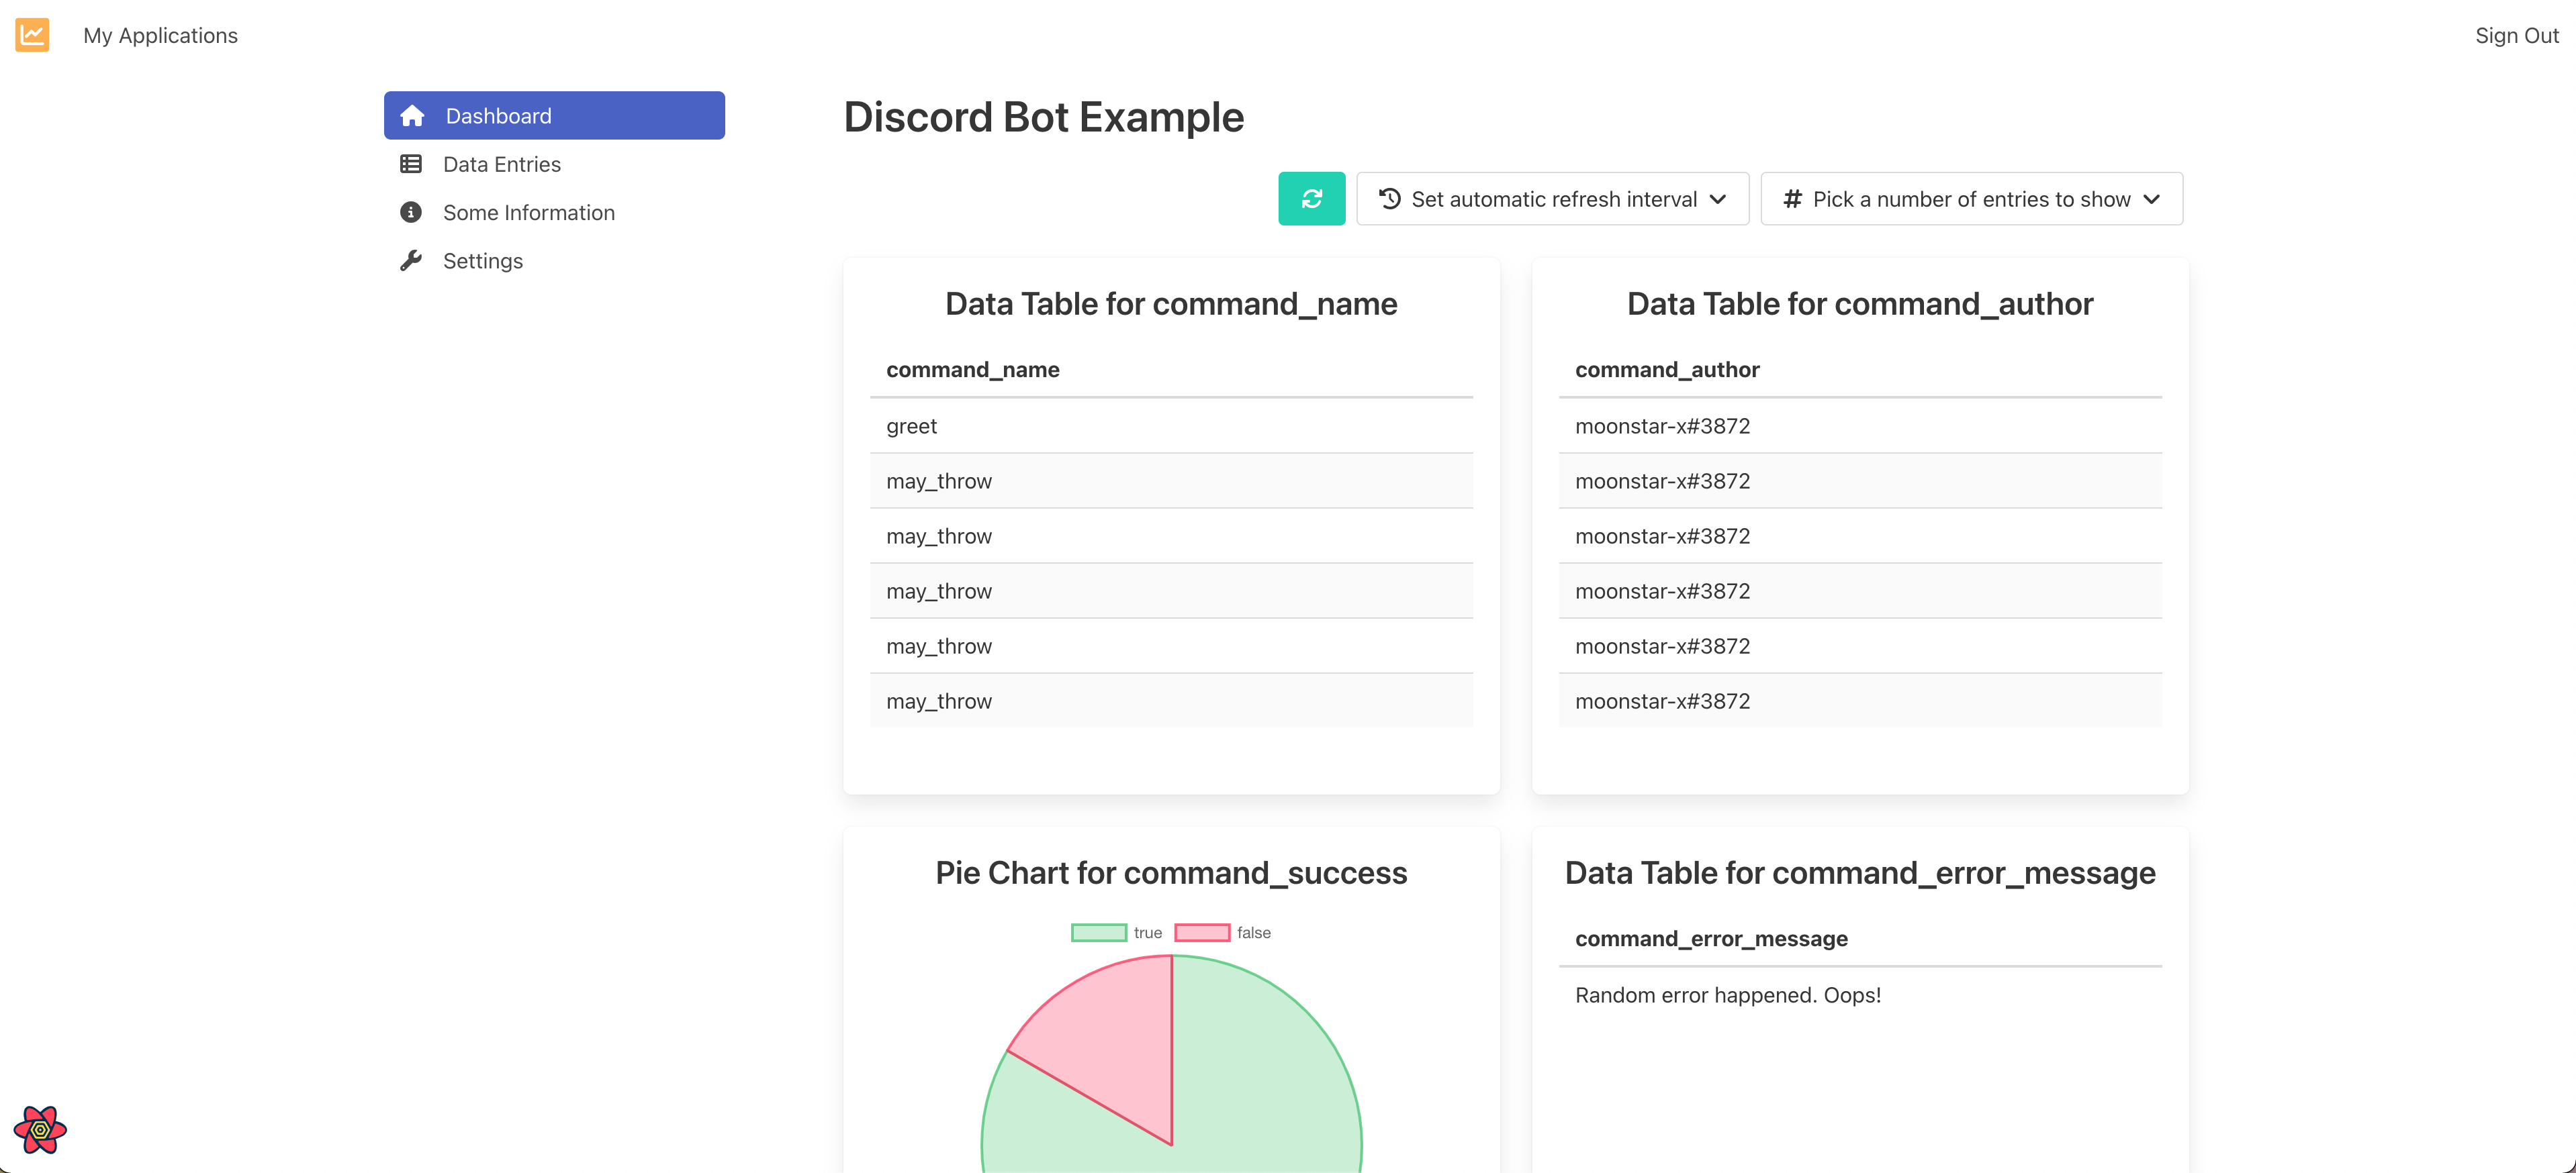Click the chevron on entries dropdown
This screenshot has height=1173, width=2576.
[x=2152, y=199]
